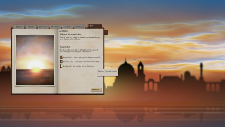Click the Echo currency symbol
225x127 pixels.
(89, 26)
